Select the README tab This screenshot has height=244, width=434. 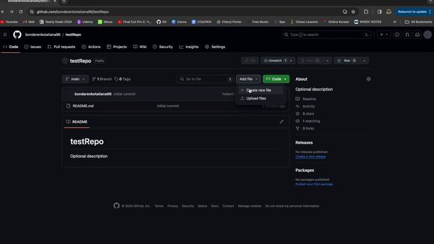click(77, 122)
